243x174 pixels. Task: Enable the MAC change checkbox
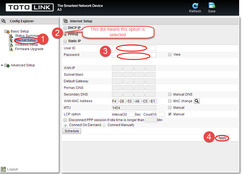tap(170, 101)
